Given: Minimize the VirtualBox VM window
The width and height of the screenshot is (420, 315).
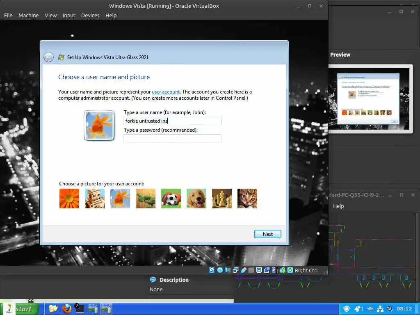Looking at the screenshot, I should coord(298,6).
